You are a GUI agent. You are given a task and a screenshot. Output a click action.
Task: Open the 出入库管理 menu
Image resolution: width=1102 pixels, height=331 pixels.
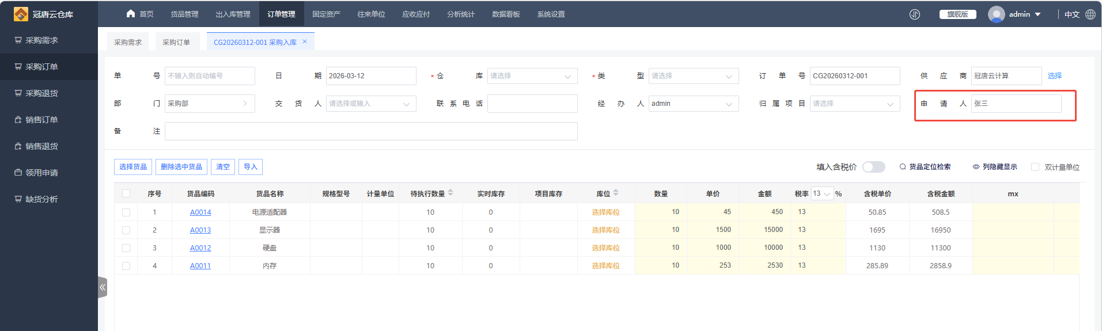pos(233,14)
